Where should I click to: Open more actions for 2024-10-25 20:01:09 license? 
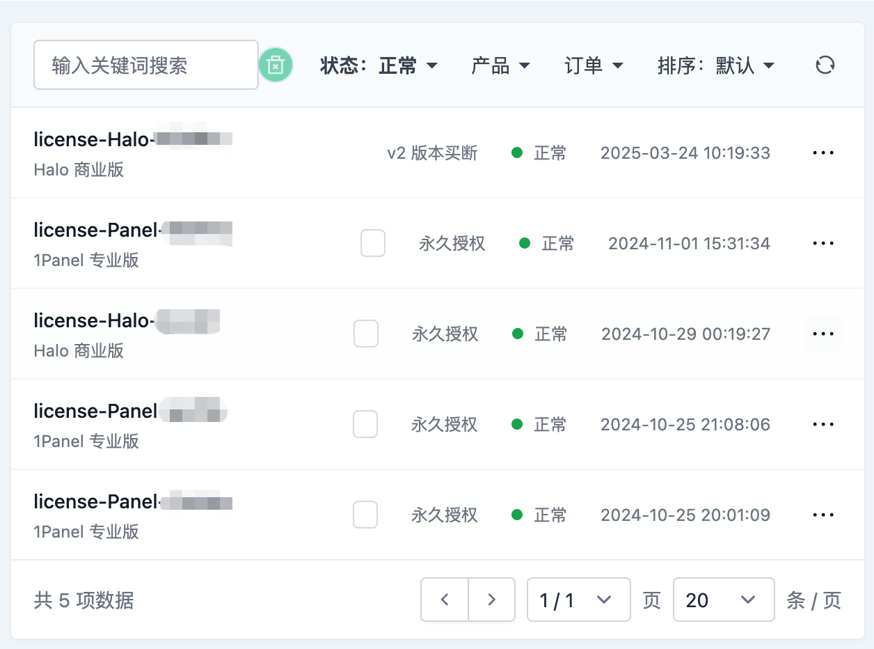coord(823,515)
